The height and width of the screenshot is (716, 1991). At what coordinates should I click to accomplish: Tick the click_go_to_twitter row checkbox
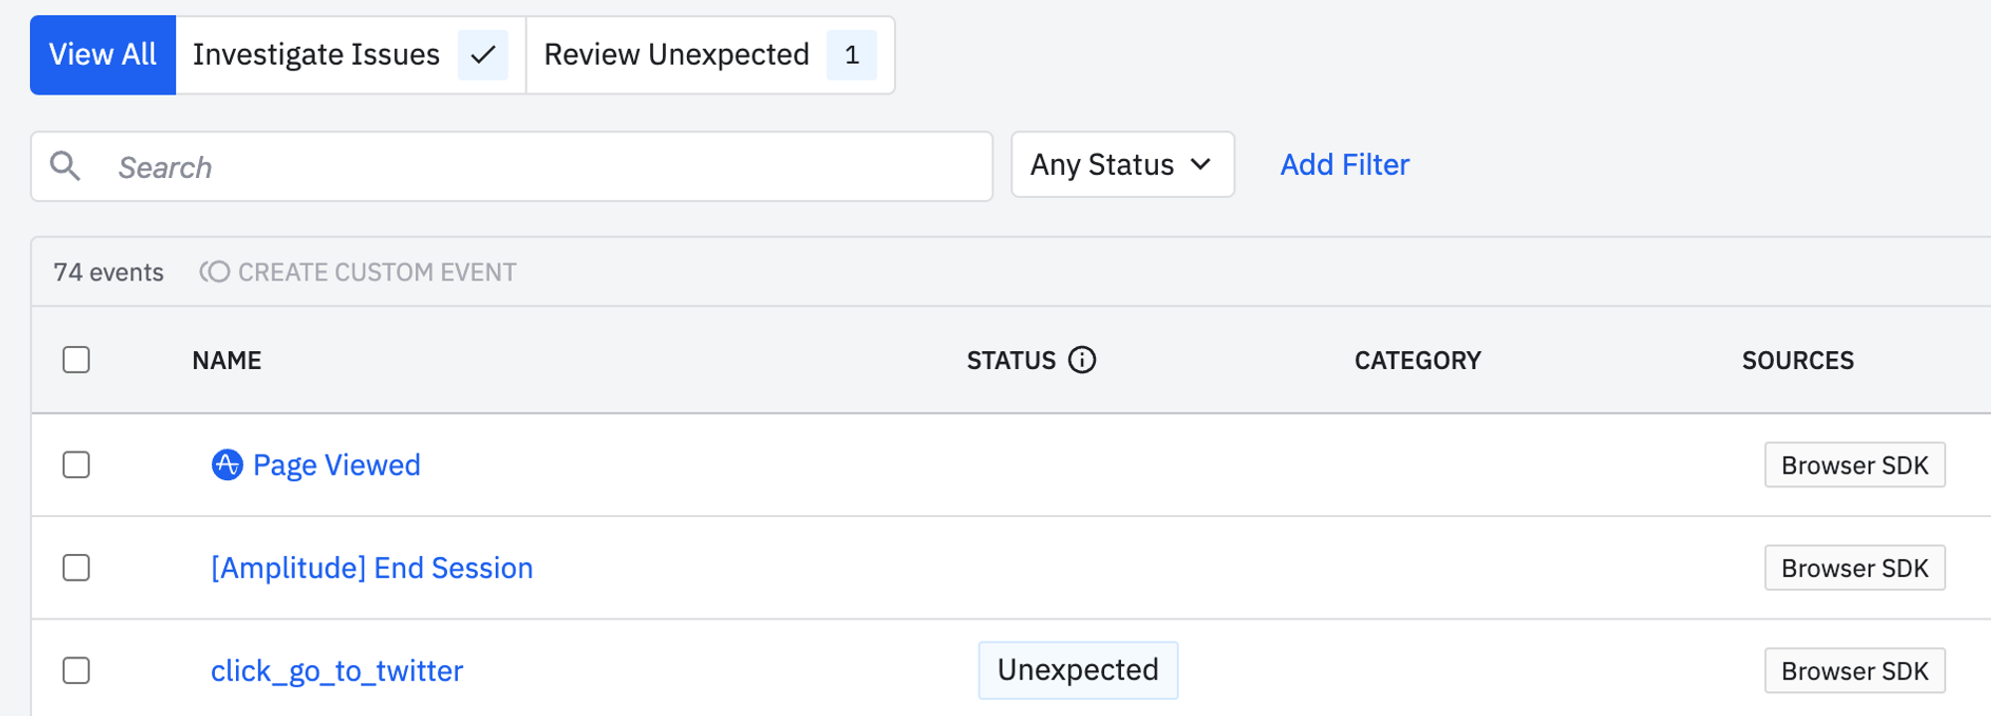point(77,670)
